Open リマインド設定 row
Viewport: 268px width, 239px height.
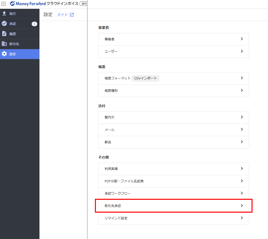coord(116,218)
